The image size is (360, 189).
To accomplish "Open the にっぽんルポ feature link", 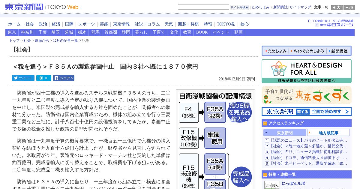I will pos(293,184).
